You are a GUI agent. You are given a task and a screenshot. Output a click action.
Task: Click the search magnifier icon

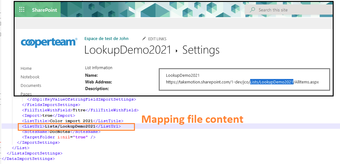(x=252, y=10)
